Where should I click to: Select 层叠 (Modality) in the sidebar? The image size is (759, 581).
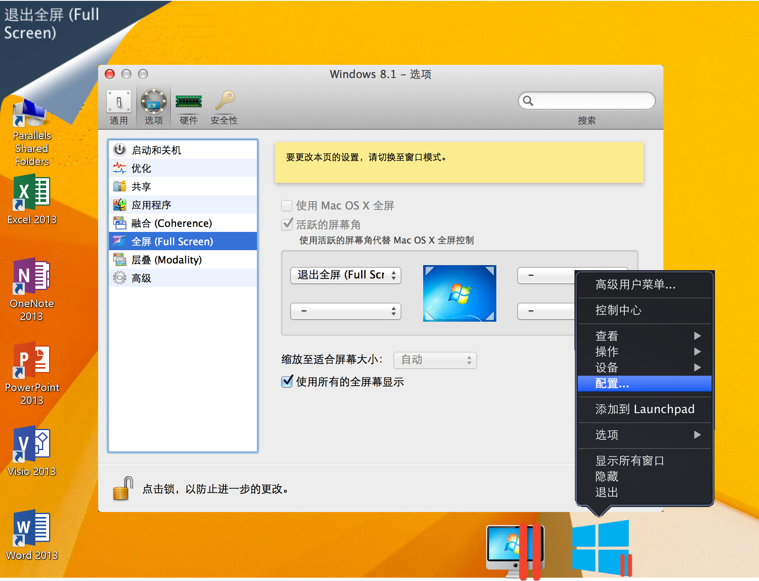[183, 260]
